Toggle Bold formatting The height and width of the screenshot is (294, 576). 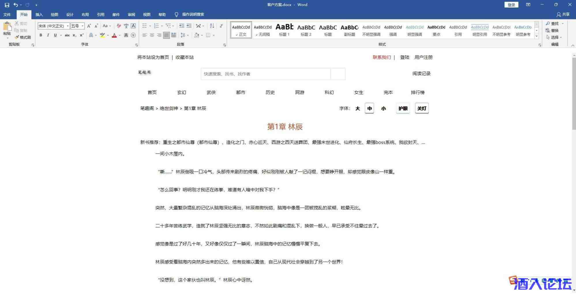click(x=41, y=35)
